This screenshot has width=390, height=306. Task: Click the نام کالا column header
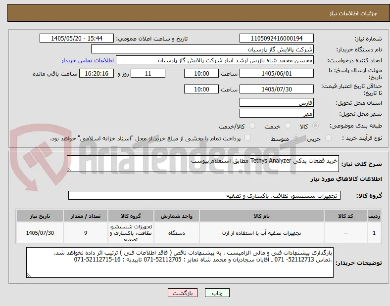[x=262, y=216]
